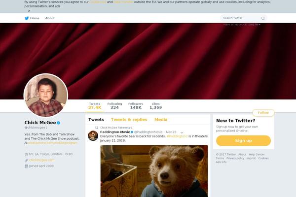Open the Paddington bear tweet image
Screen dimensions: 296x197
click(x=154, y=171)
